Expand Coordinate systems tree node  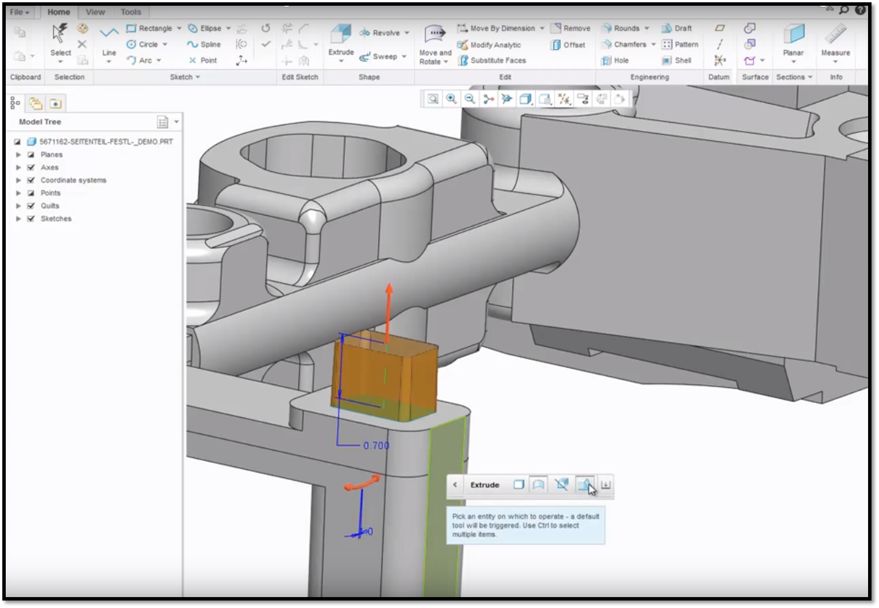click(x=18, y=180)
